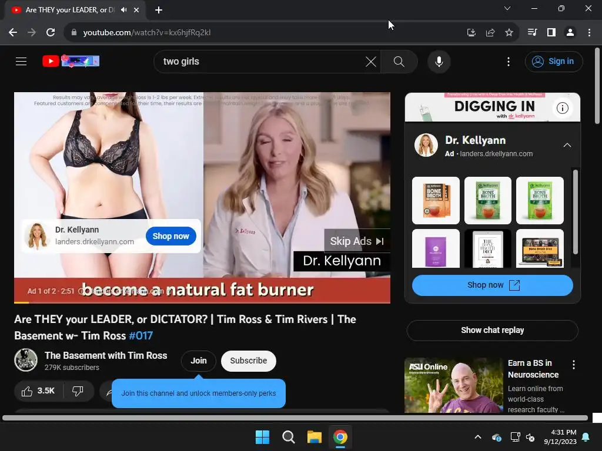This screenshot has width=602, height=451.
Task: Collapse the Dr. Kellyann ad panel
Action: 567,146
